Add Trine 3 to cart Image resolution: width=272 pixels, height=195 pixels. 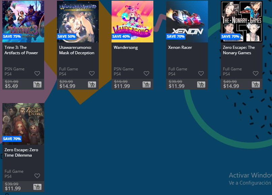tap(37, 85)
